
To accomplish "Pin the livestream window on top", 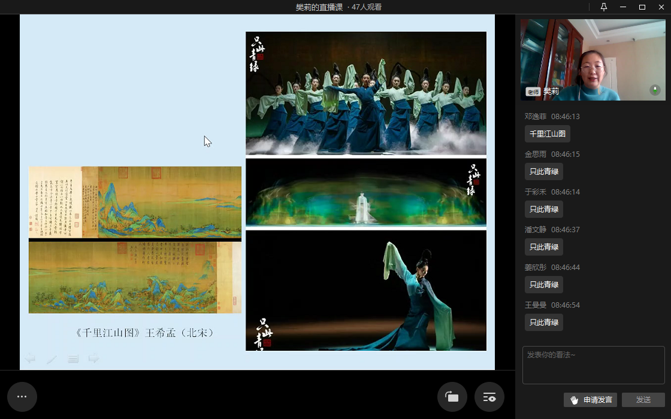I will 604,7.
